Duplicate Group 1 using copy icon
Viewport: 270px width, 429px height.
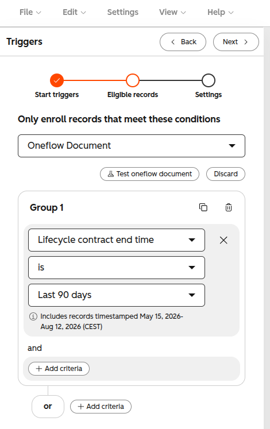pos(203,207)
